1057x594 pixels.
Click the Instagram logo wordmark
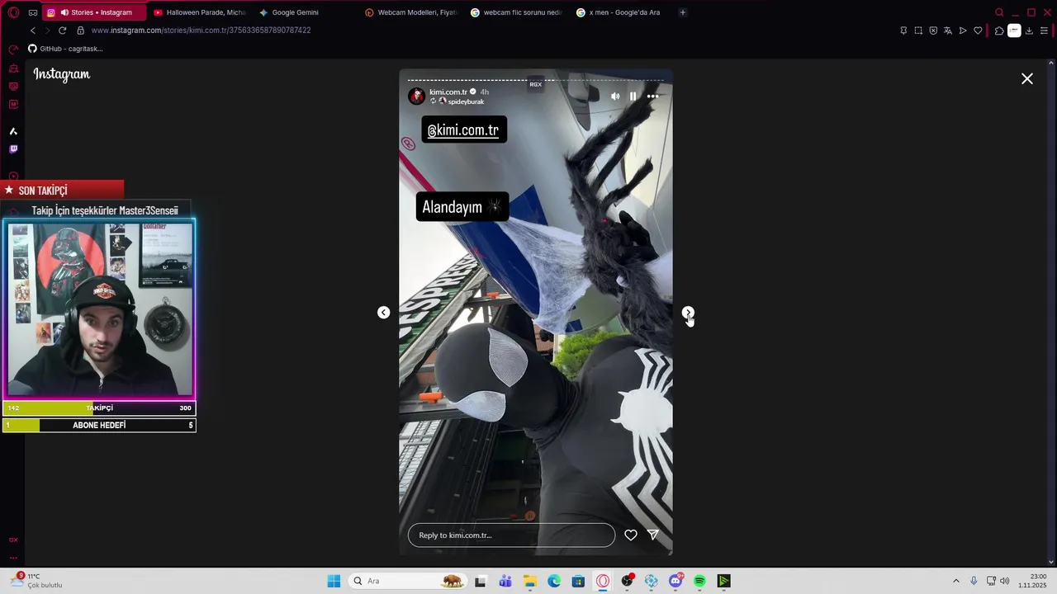(x=62, y=74)
